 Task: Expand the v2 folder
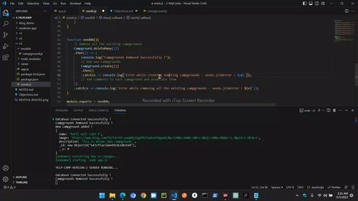(17, 39)
